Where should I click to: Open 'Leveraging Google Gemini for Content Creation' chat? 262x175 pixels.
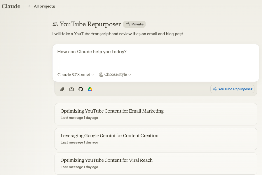156,139
